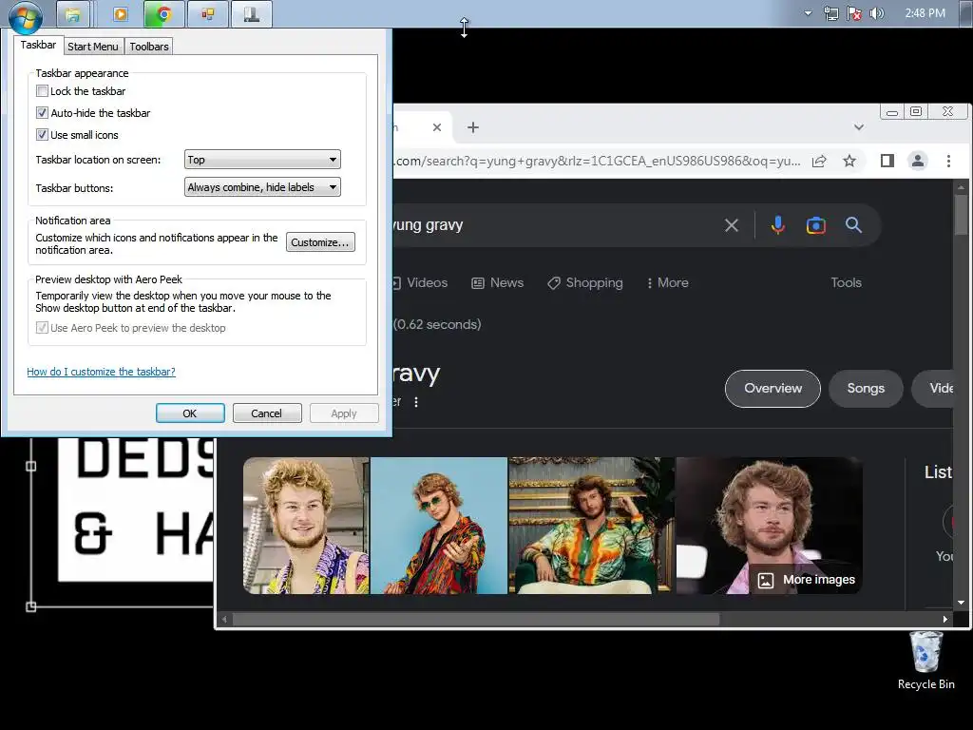Open Chrome tab search chevron
This screenshot has width=973, height=730.
coord(859,127)
